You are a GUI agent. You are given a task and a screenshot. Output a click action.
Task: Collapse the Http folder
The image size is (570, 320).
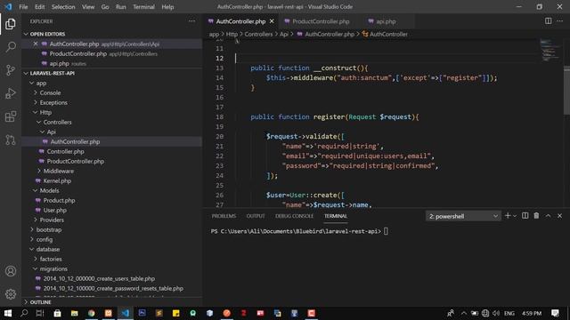(x=45, y=113)
